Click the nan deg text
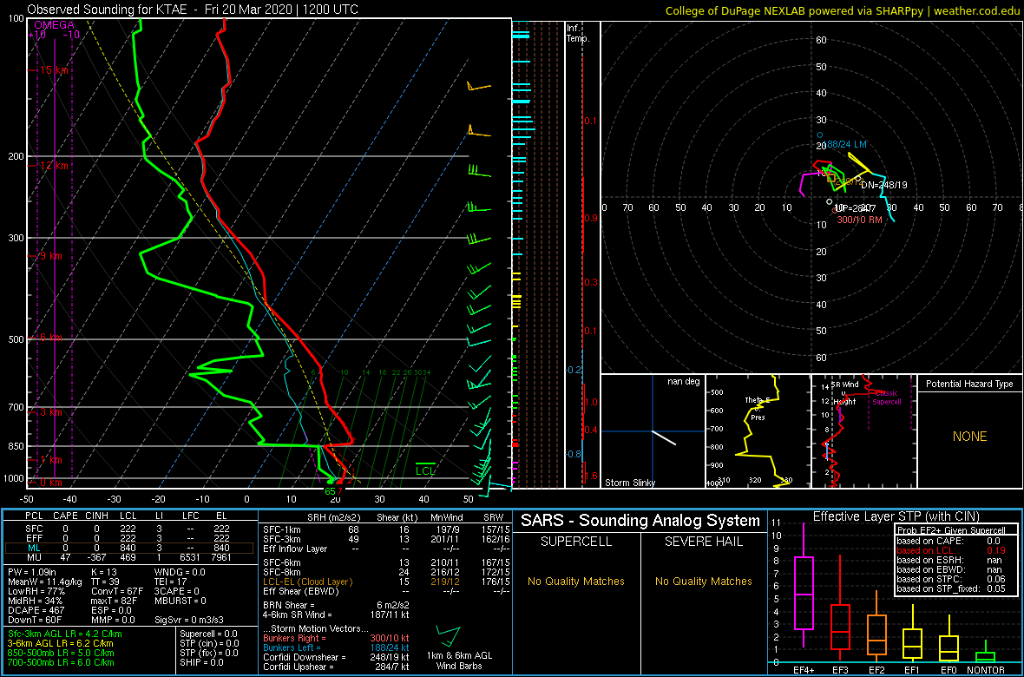The image size is (1024, 677). pyautogui.click(x=682, y=382)
